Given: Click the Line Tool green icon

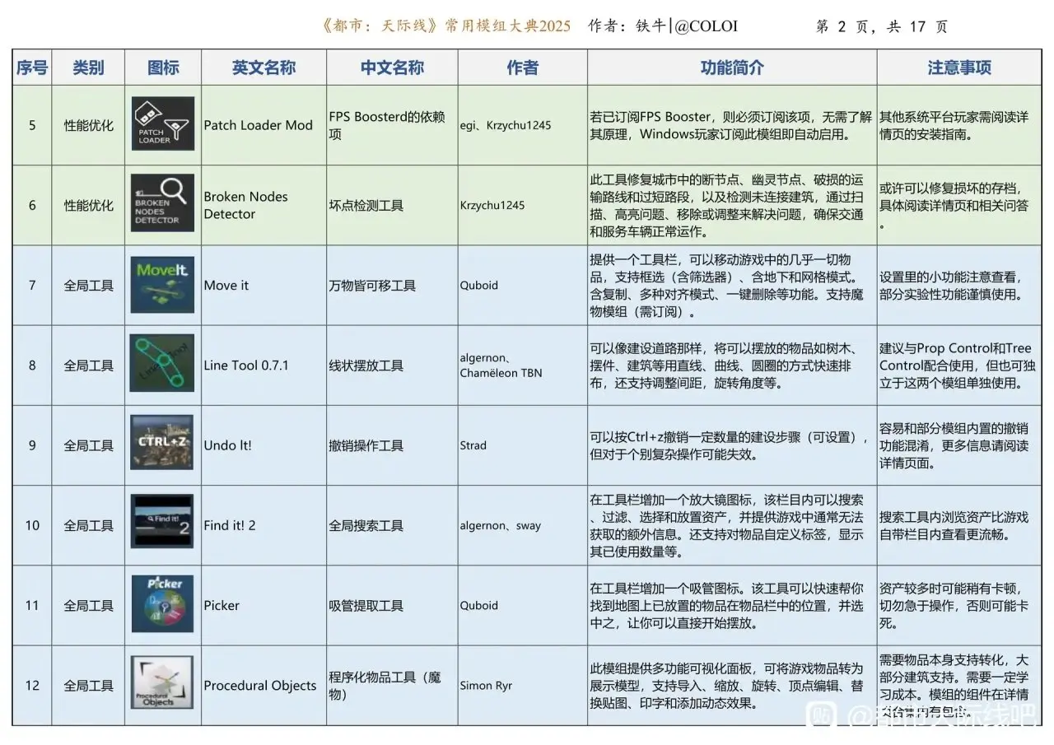Looking at the screenshot, I should pos(162,364).
